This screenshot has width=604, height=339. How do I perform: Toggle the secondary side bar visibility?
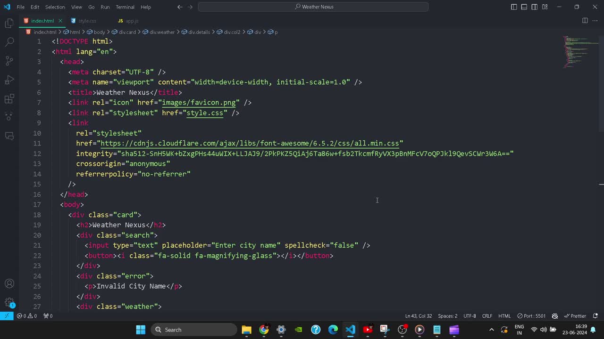pyautogui.click(x=535, y=7)
